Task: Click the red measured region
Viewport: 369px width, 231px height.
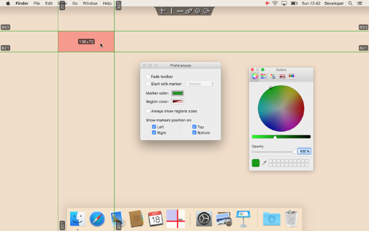Action: [x=86, y=41]
